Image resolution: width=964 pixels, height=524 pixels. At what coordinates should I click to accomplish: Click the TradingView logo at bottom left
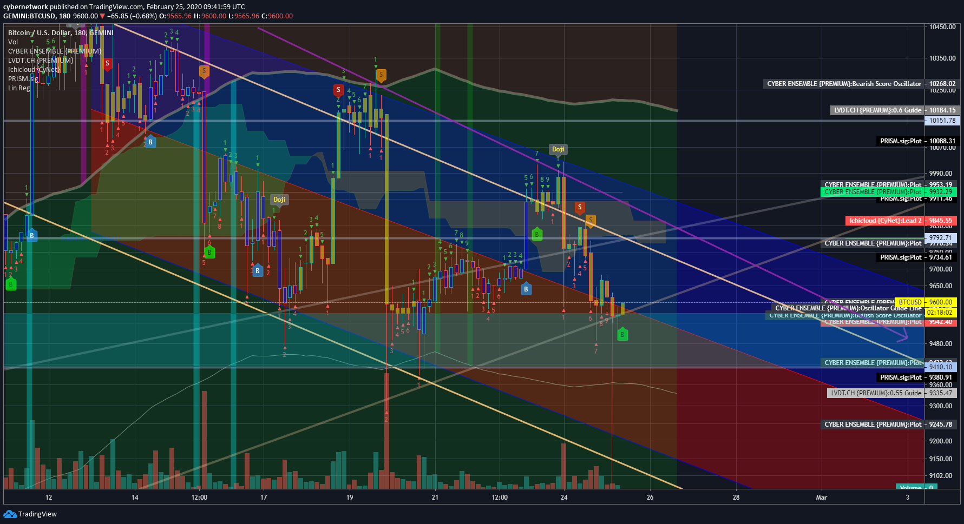click(x=30, y=514)
